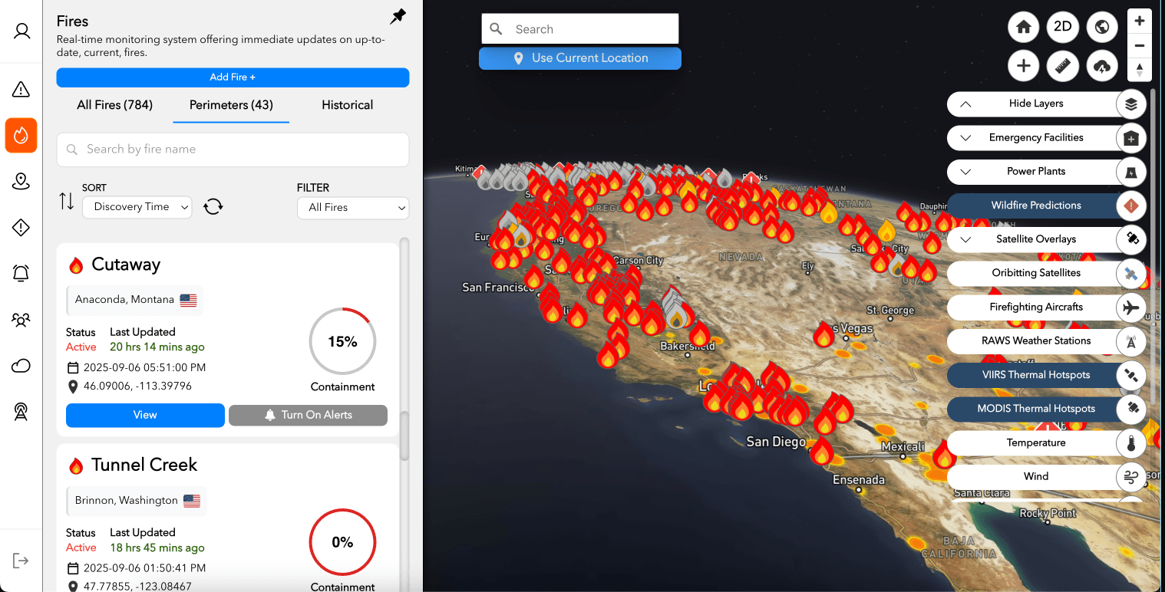
Task: Open the warning triangle alerts section
Action: (x=21, y=90)
